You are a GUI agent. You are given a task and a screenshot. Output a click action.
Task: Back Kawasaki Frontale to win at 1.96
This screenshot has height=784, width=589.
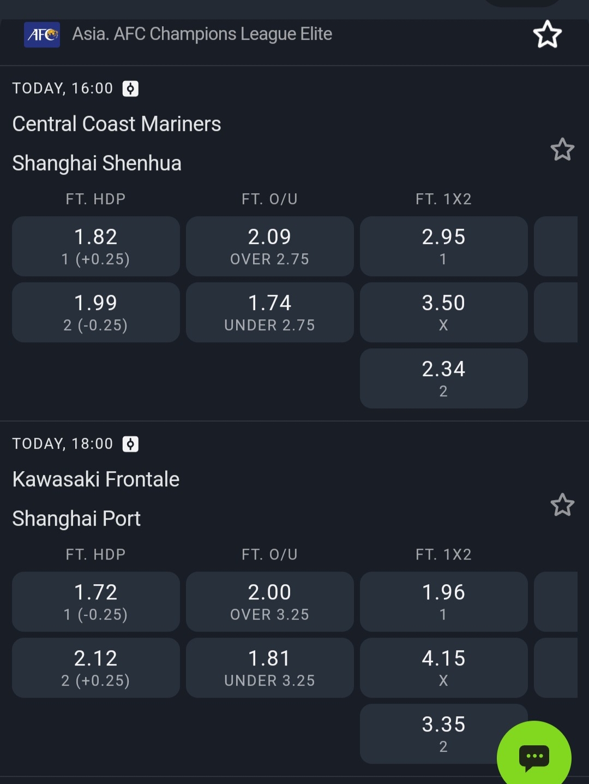pyautogui.click(x=443, y=602)
